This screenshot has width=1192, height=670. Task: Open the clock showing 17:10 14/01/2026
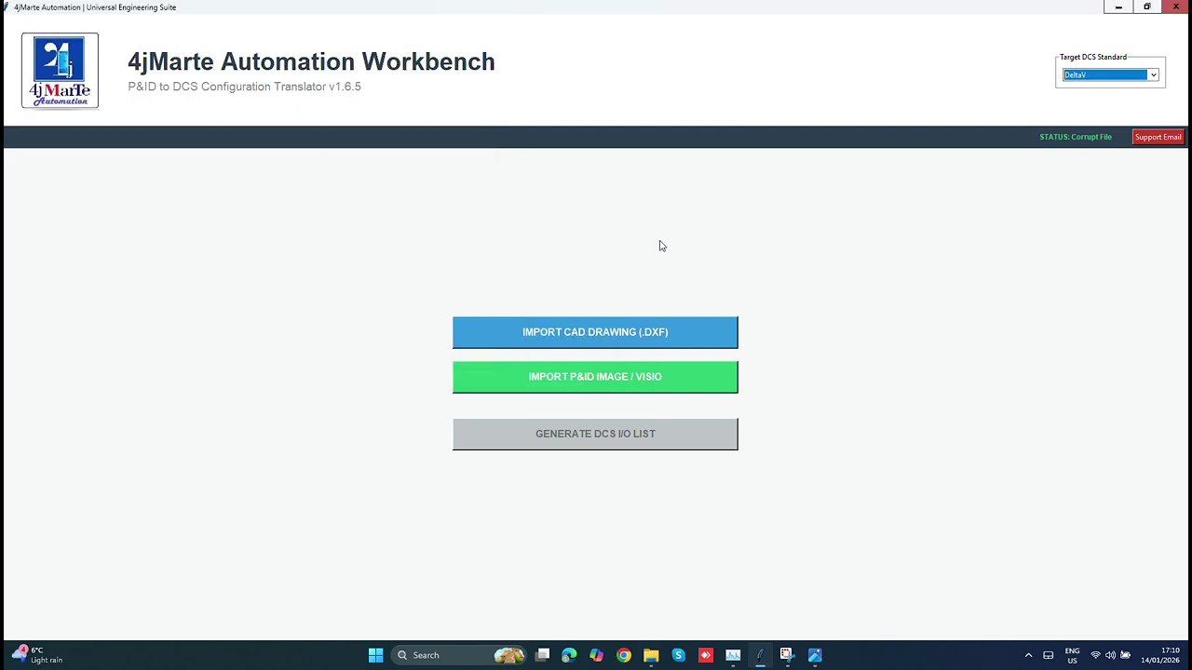(1160, 655)
